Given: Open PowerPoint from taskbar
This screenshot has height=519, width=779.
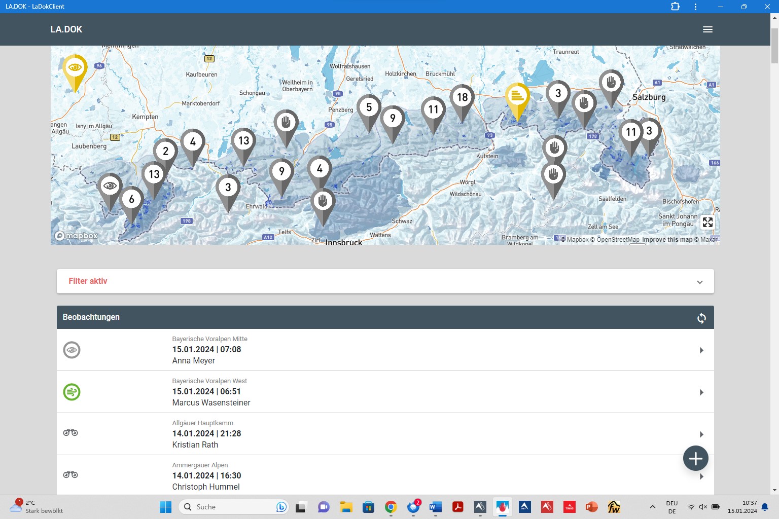Looking at the screenshot, I should click(x=591, y=507).
